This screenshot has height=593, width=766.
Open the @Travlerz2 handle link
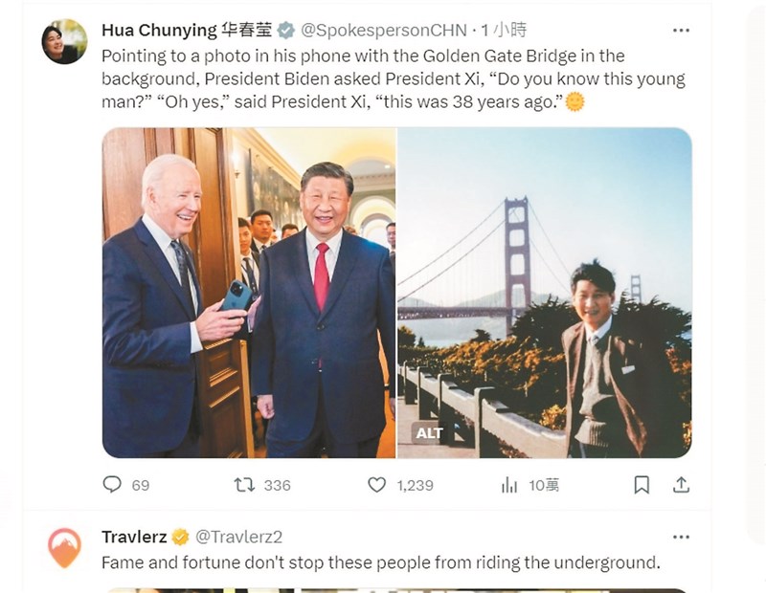(x=239, y=537)
